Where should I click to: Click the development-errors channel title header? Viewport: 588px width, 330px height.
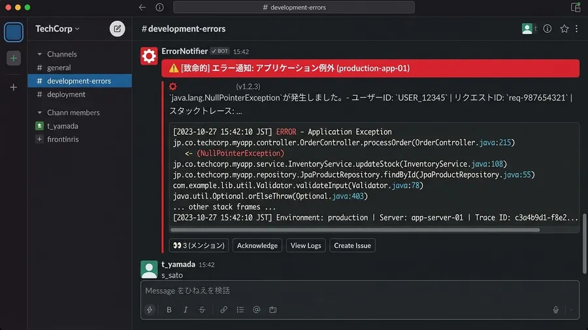click(x=184, y=29)
